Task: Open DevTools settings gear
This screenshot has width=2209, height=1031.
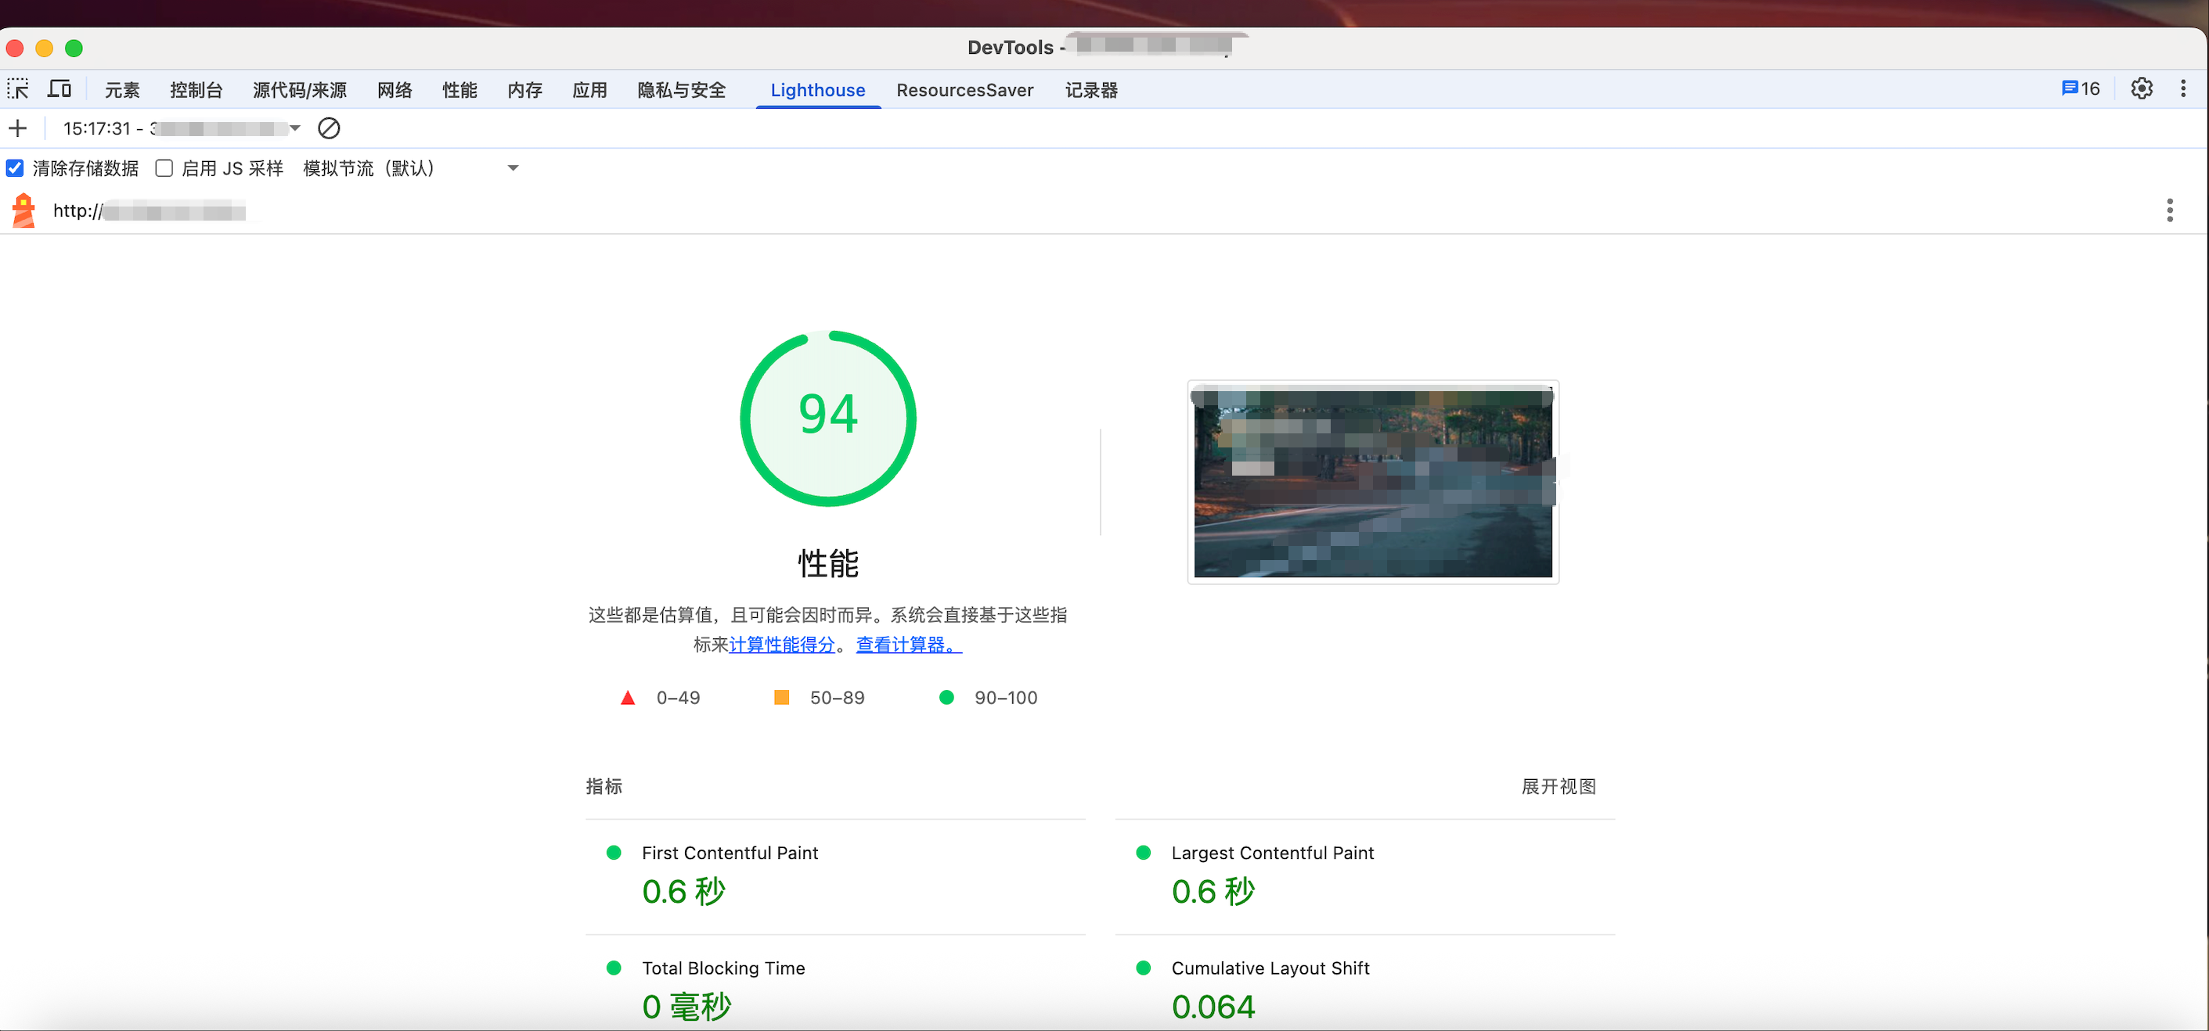Action: 2141,89
